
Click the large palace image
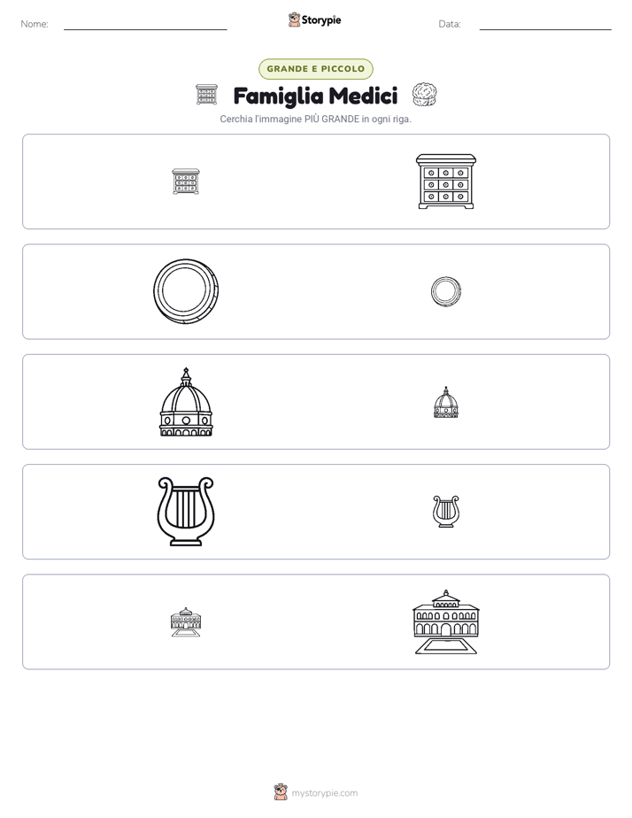(x=446, y=621)
